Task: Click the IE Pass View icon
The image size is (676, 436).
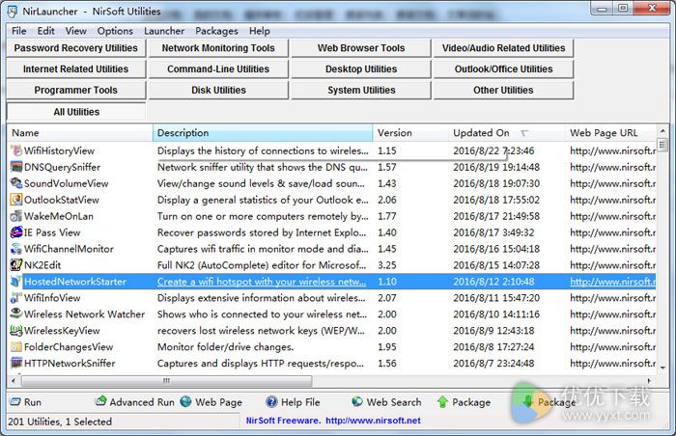Action: click(x=16, y=232)
